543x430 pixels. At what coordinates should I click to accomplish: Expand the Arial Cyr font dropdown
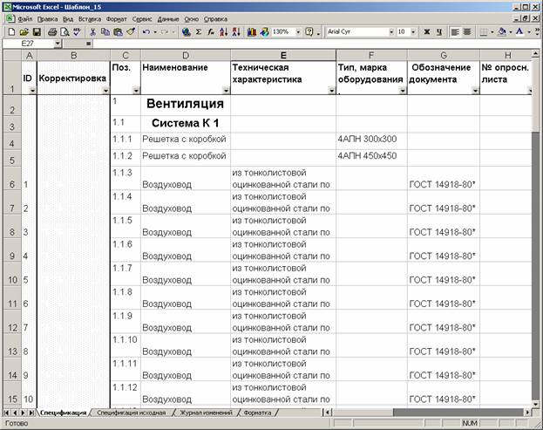(x=390, y=31)
